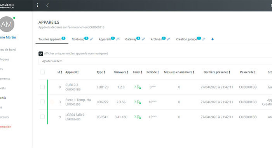Add a new group with plus icon

(x=213, y=39)
